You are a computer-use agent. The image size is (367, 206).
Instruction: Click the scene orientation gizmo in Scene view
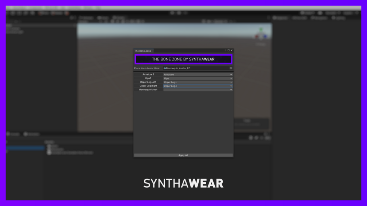tap(261, 35)
